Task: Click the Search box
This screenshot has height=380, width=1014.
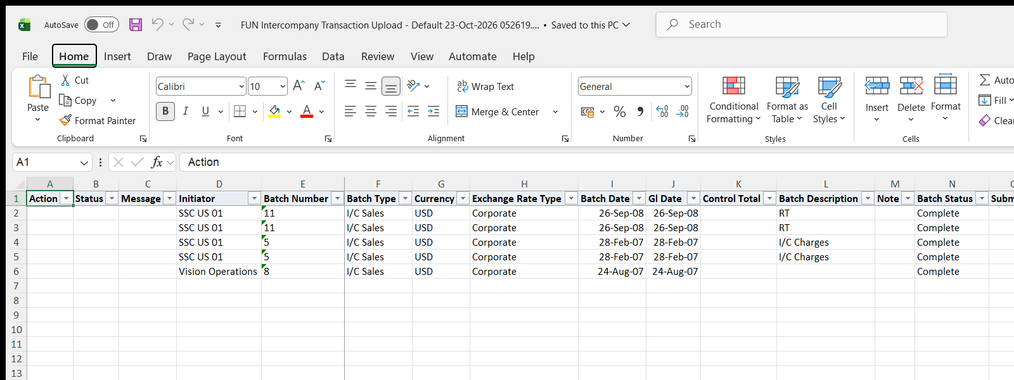Action: click(802, 25)
